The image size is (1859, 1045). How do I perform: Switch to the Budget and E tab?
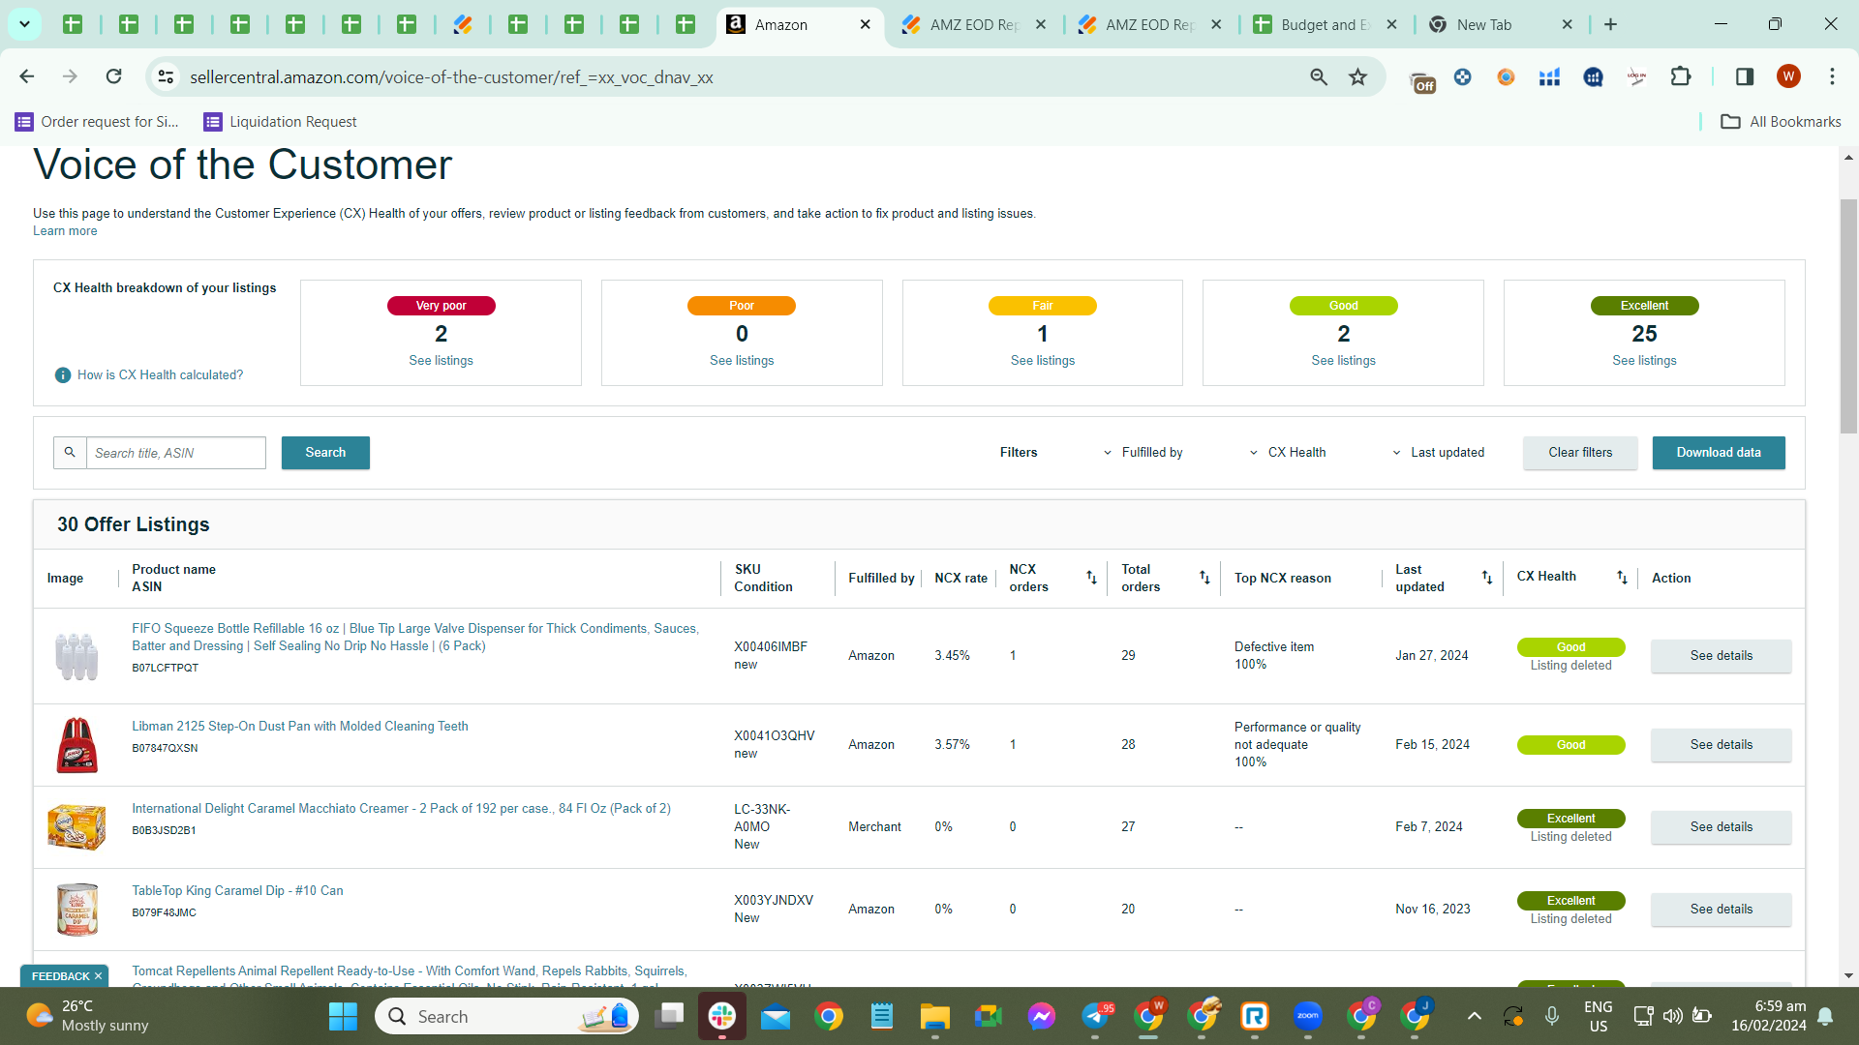tap(1325, 24)
